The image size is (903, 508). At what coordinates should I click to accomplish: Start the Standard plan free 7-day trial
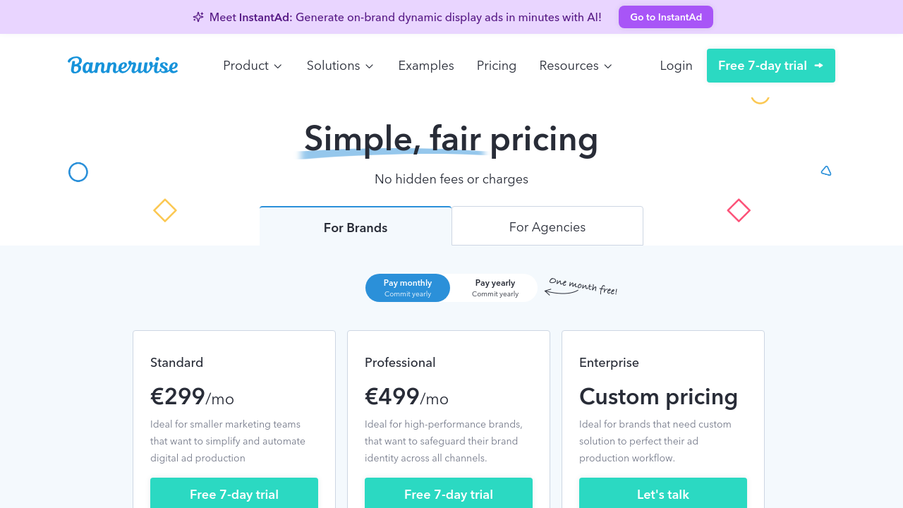tap(234, 494)
